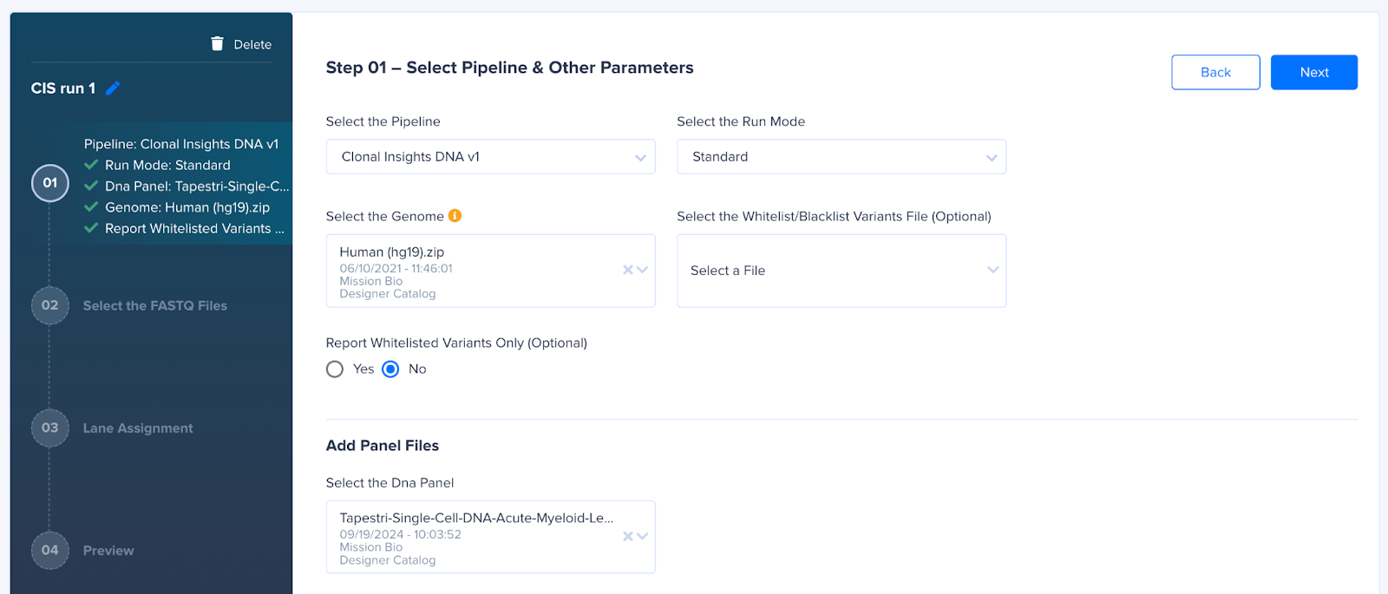The image size is (1388, 594).
Task: Select Yes for Report Whitelisted Variants
Action: coord(335,369)
